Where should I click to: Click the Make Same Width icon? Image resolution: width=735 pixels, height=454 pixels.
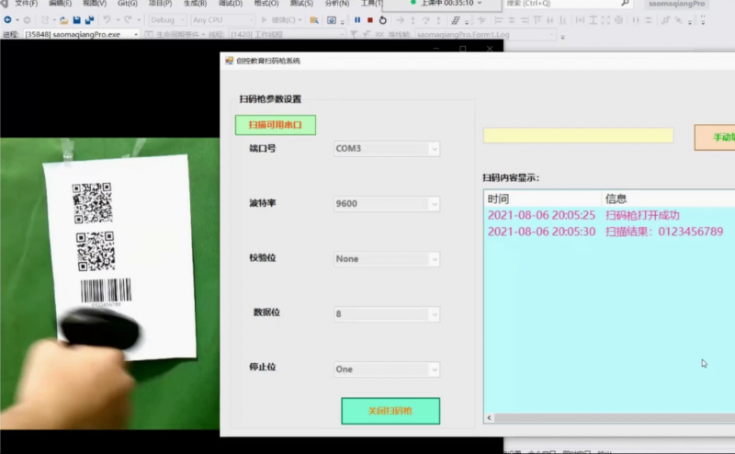[x=580, y=20]
